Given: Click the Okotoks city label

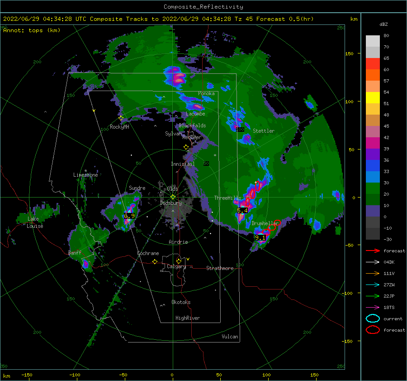Looking at the screenshot, I should pos(181,302).
